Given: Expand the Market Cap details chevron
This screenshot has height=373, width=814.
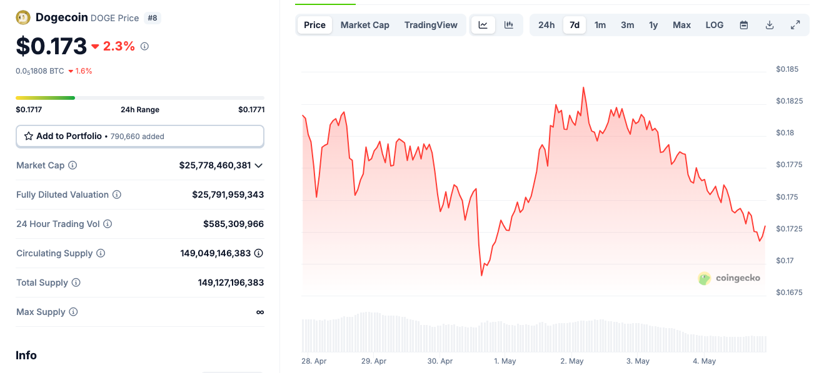Looking at the screenshot, I should click(259, 165).
